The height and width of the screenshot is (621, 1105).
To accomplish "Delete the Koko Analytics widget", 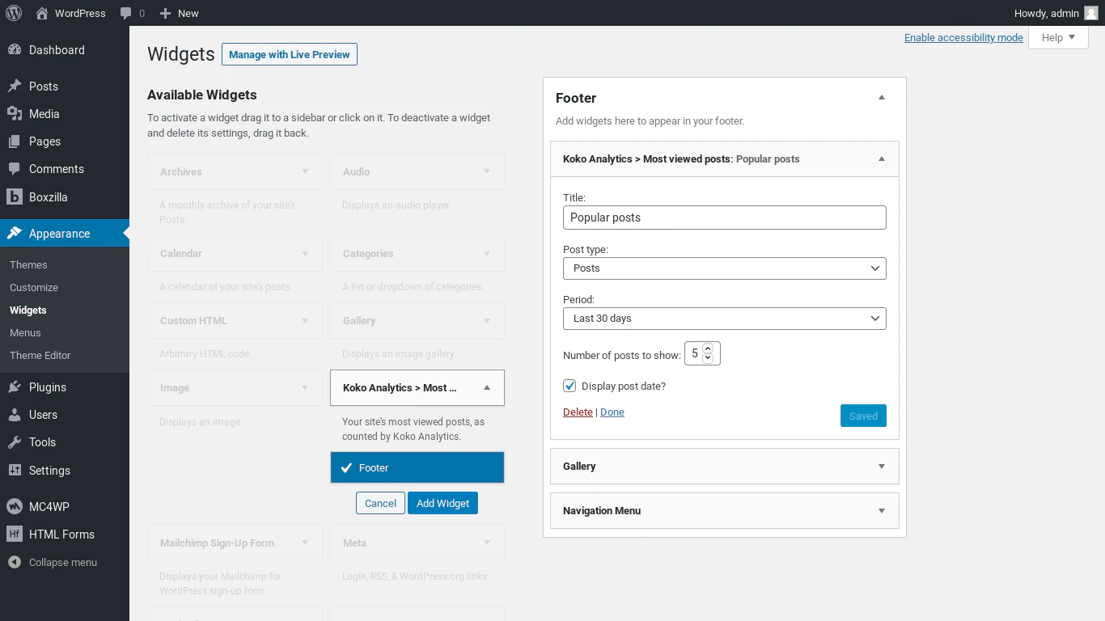I will (x=578, y=412).
